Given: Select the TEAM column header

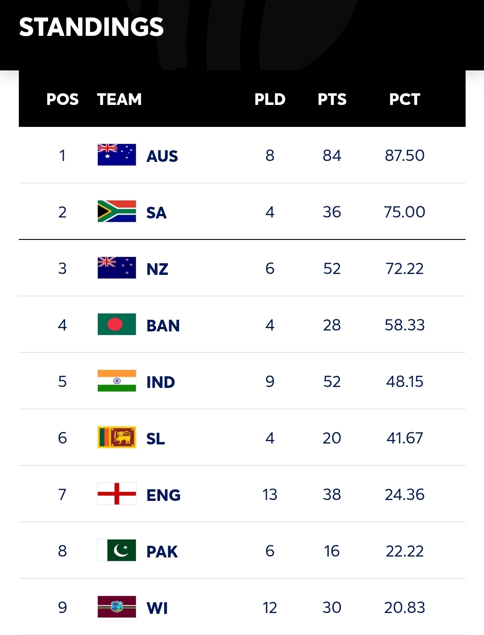Looking at the screenshot, I should (119, 99).
